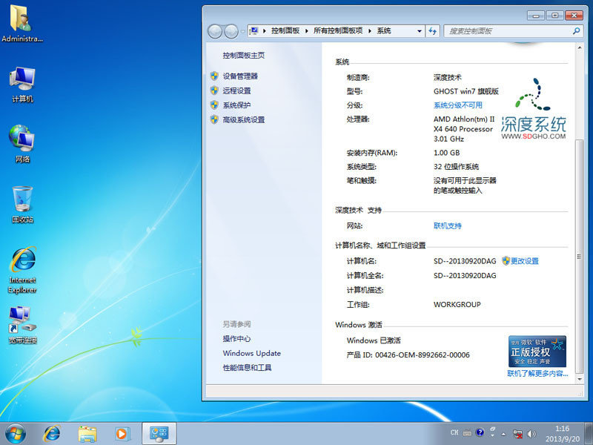Open Device Manager (设备管理器) in sidebar
This screenshot has height=445, width=593.
point(239,76)
